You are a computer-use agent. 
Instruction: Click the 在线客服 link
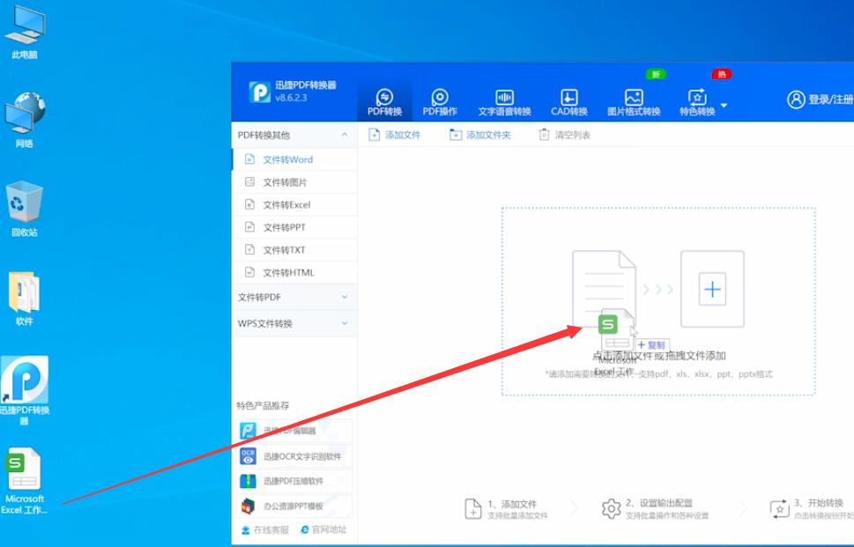click(264, 530)
